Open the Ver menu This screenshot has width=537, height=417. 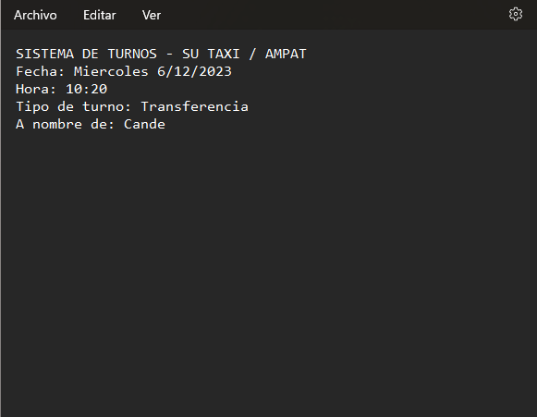152,15
